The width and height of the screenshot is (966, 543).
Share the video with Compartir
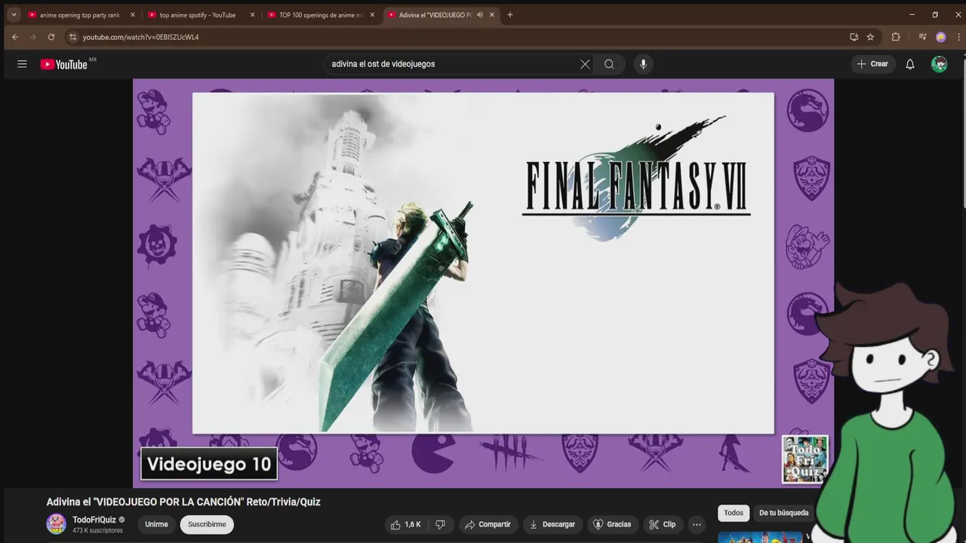tap(488, 524)
